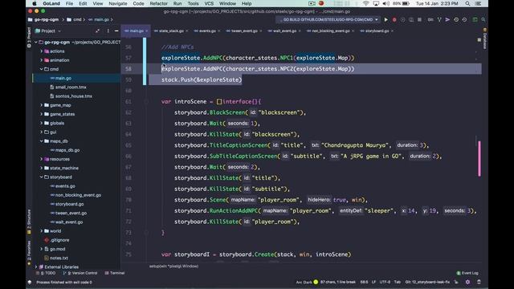Expand the game_map folder
The height and width of the screenshot is (289, 514).
tap(42, 105)
